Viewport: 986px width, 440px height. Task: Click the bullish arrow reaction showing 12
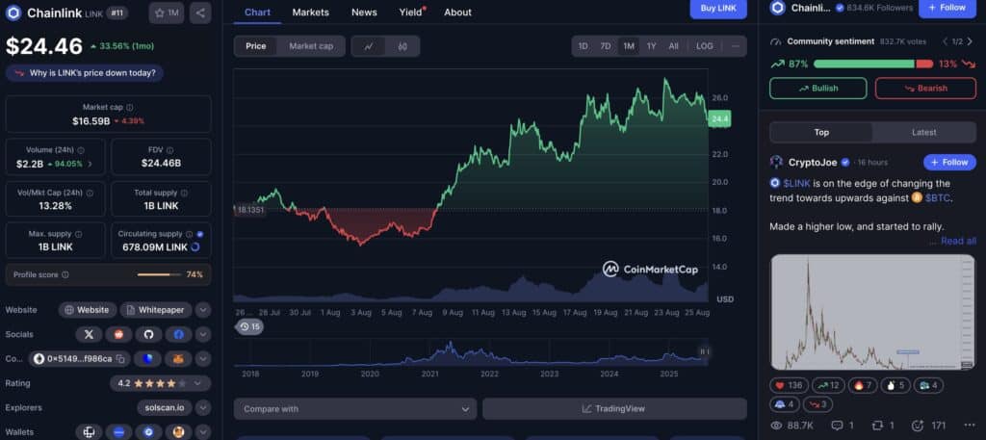(x=828, y=385)
